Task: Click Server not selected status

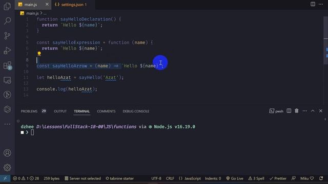Action: pos(83,178)
